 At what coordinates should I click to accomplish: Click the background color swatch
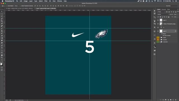(x=3, y=65)
